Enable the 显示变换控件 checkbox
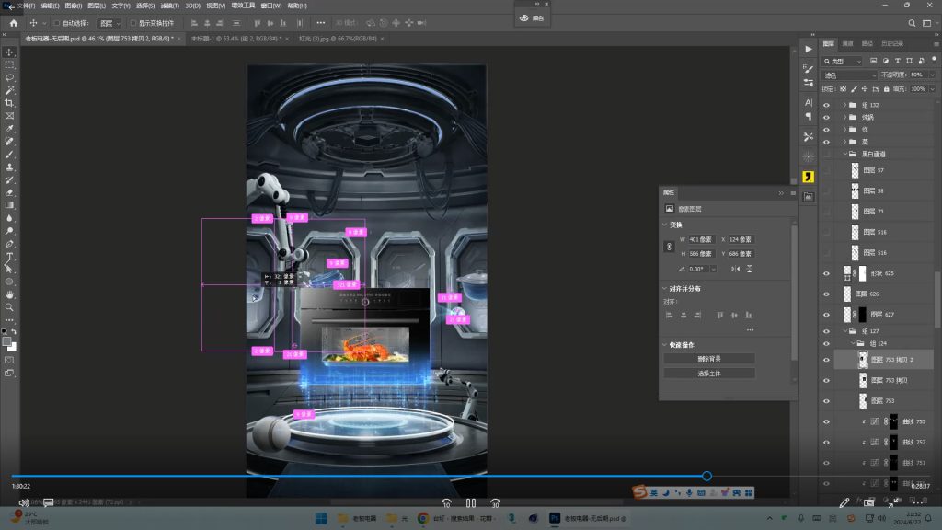This screenshot has width=942, height=530. tap(132, 23)
